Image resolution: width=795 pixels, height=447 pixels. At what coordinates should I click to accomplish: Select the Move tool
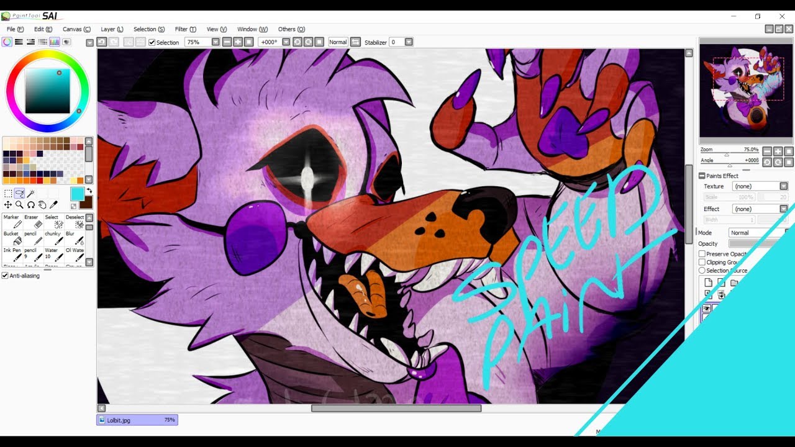[x=8, y=205]
